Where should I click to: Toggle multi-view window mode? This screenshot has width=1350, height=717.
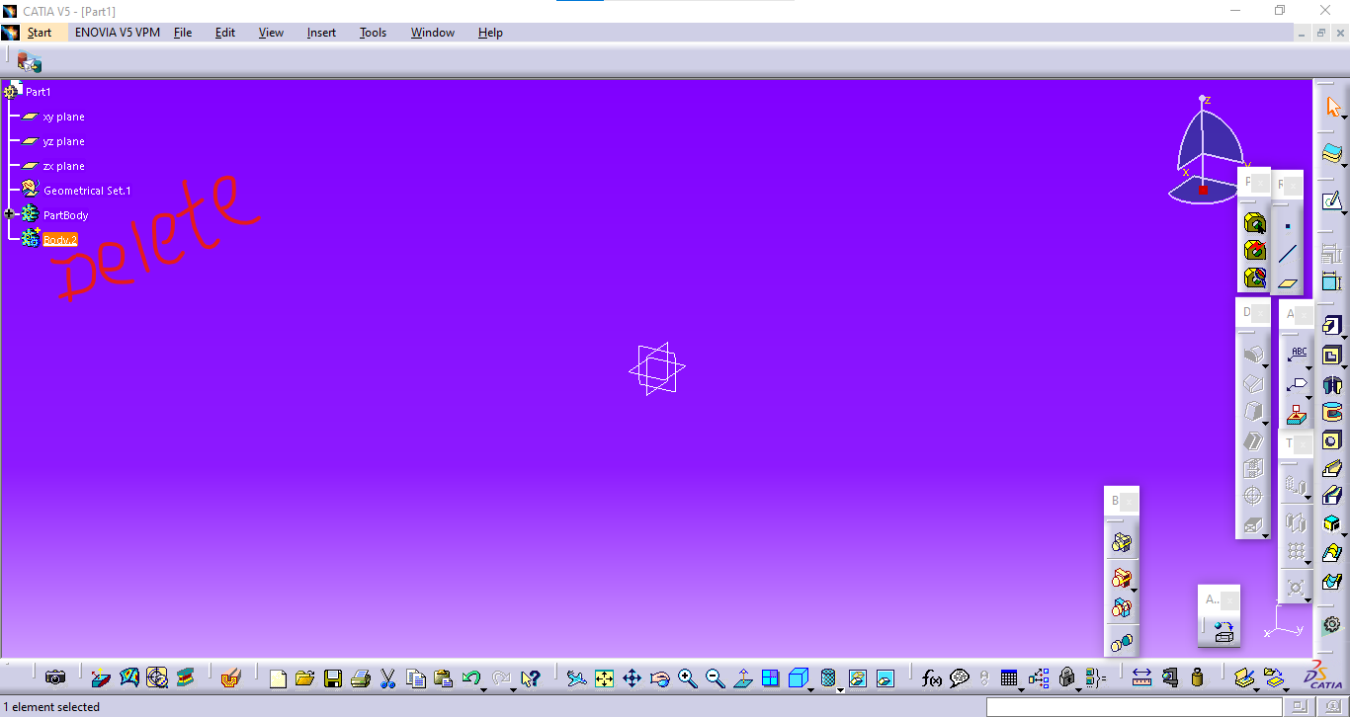coord(771,678)
